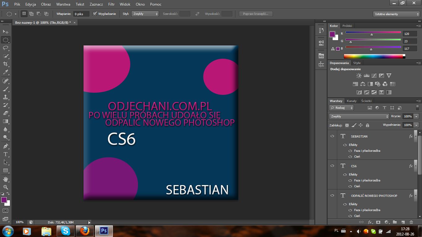422x237 pixels.
Task: Create a new layer group
Action: [395, 222]
